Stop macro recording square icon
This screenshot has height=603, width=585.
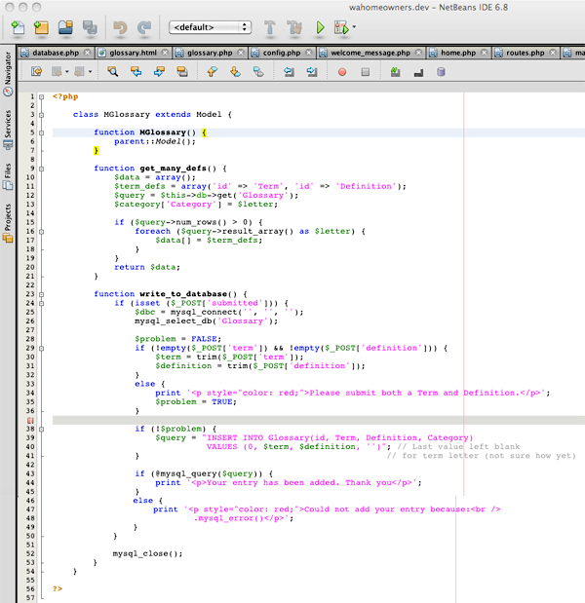[x=366, y=72]
